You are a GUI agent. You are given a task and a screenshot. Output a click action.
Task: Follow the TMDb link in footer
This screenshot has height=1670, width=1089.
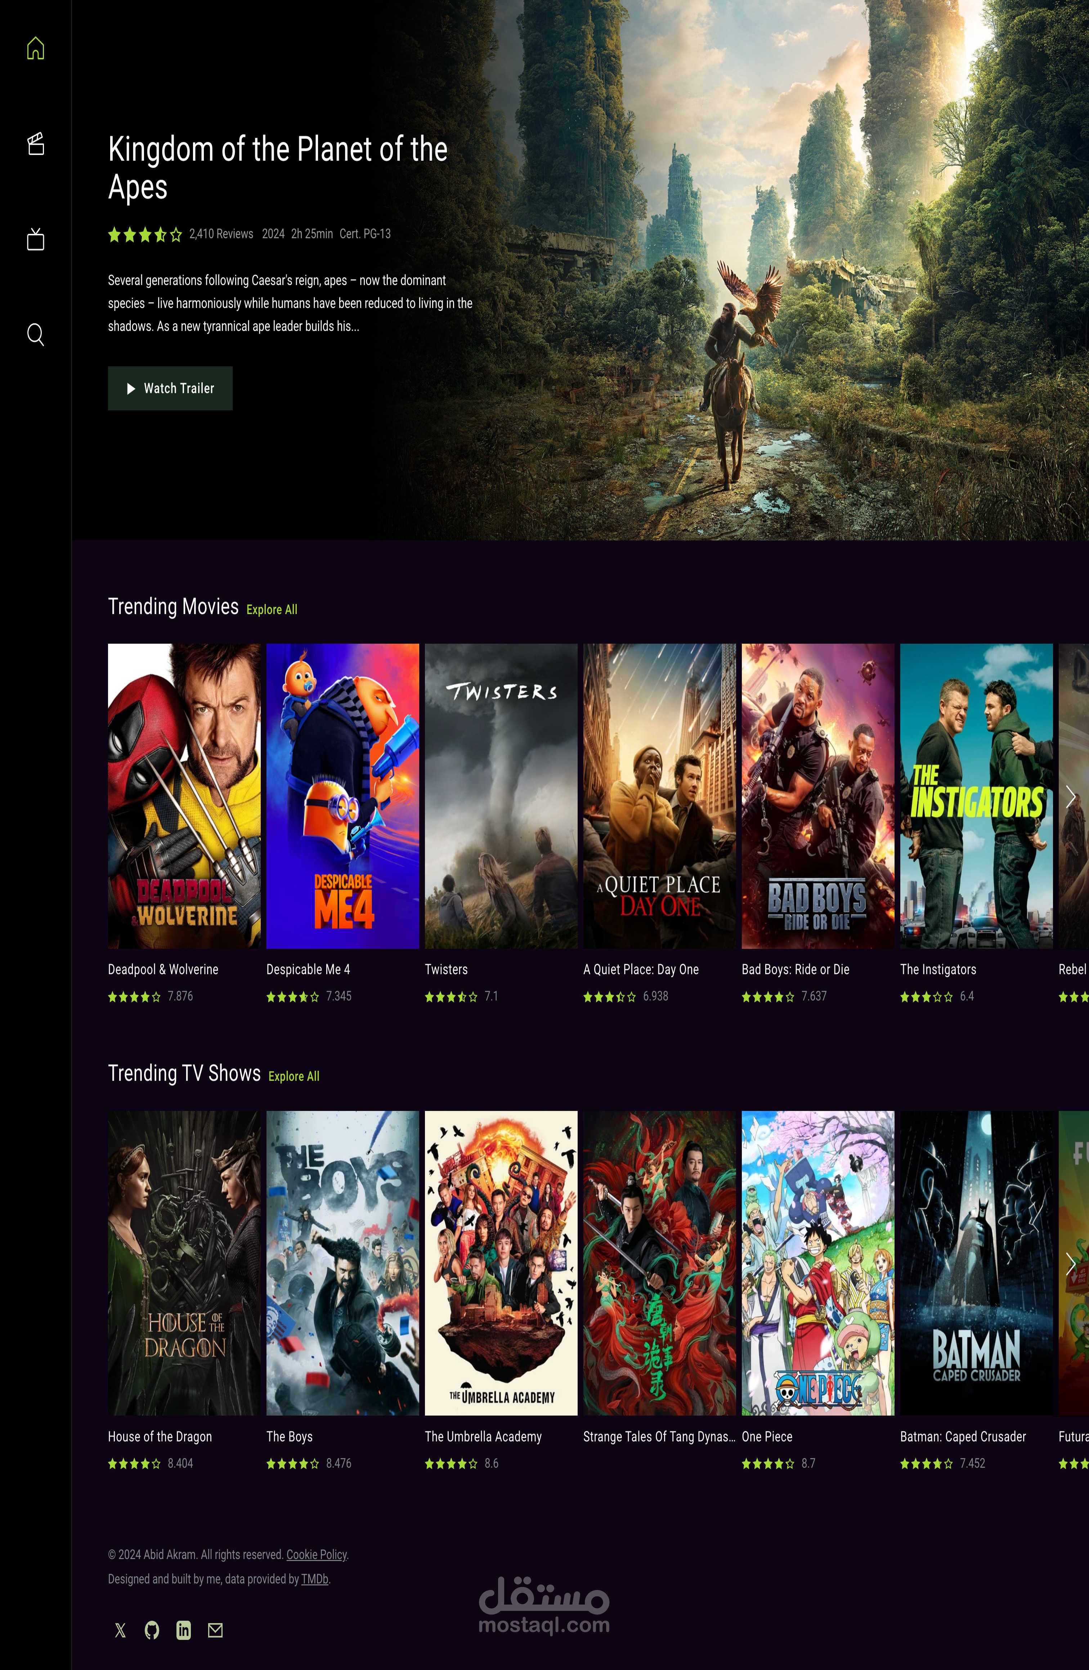(x=314, y=1579)
